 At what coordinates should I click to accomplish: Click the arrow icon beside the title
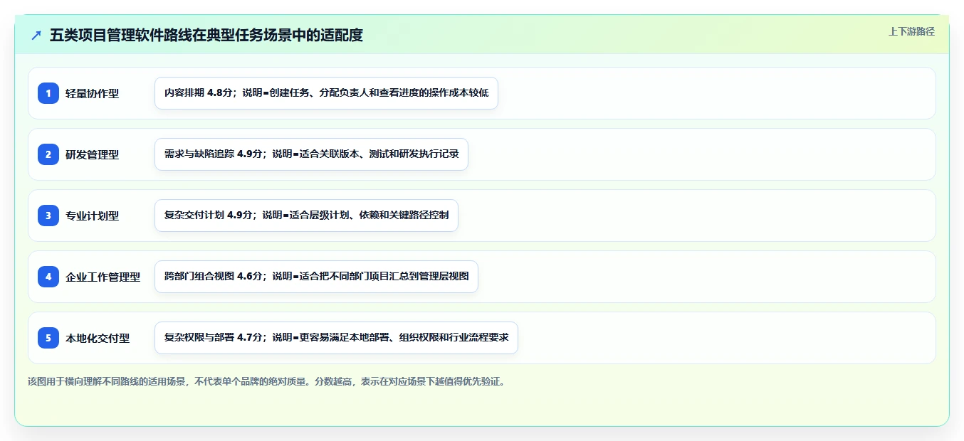pos(36,36)
